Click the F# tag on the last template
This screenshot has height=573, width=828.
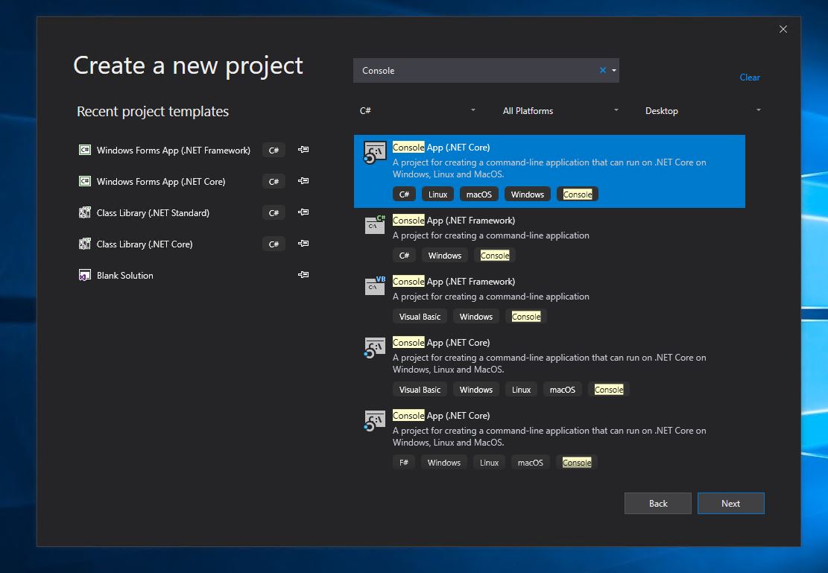tap(404, 463)
